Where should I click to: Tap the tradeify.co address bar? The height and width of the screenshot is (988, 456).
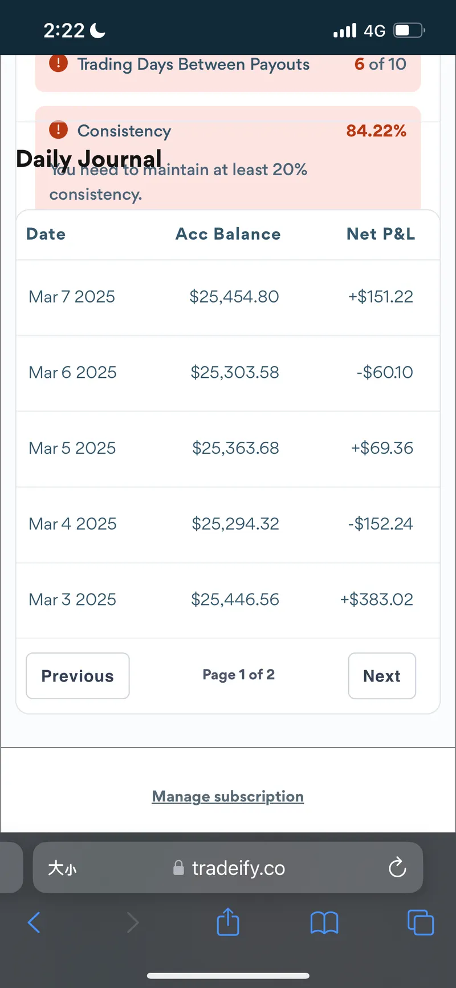coord(238,868)
